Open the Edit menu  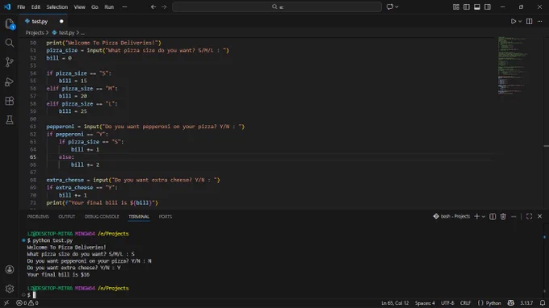[36, 6]
